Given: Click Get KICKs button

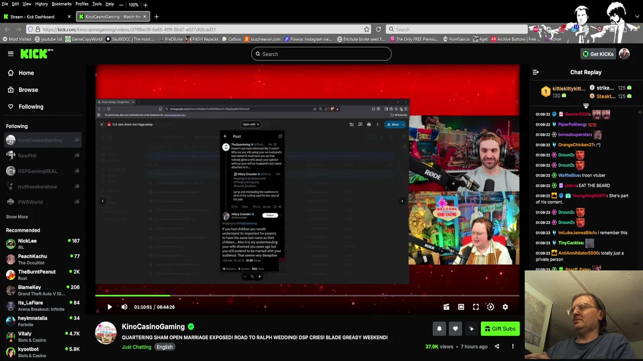Looking at the screenshot, I should pyautogui.click(x=598, y=54).
